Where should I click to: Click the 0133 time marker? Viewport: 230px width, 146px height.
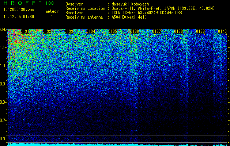[69, 31]
